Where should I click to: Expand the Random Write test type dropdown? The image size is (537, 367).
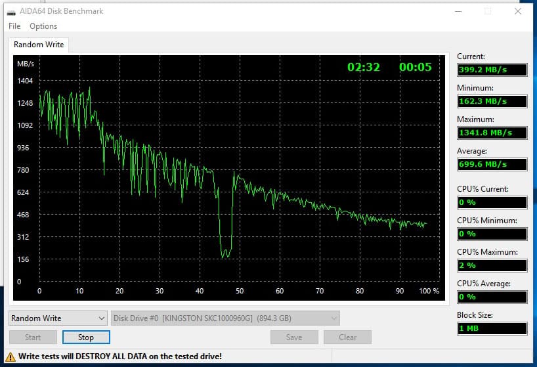58,318
